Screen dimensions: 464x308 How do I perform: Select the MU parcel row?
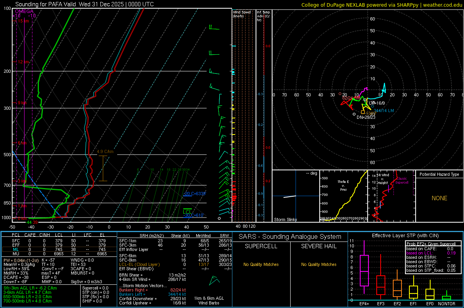point(59,254)
